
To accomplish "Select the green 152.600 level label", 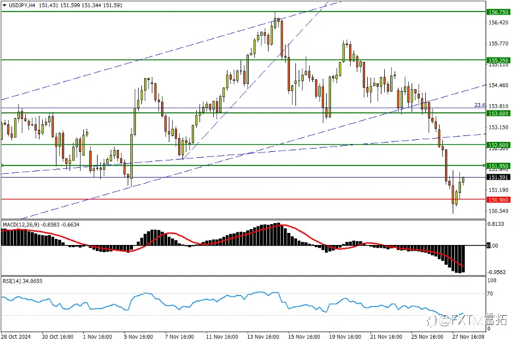I will 498,145.
